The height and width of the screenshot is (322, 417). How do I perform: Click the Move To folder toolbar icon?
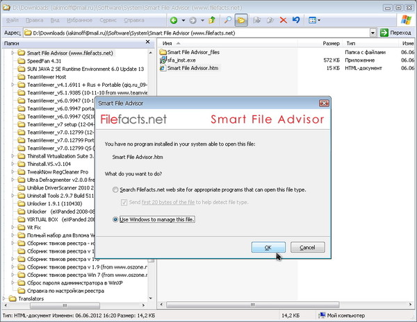pyautogui.click(x=256, y=20)
